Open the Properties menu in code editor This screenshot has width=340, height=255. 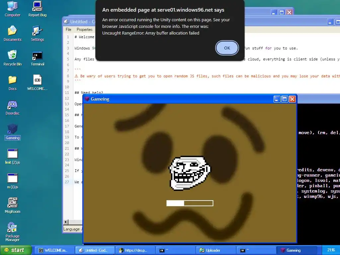pyautogui.click(x=84, y=30)
